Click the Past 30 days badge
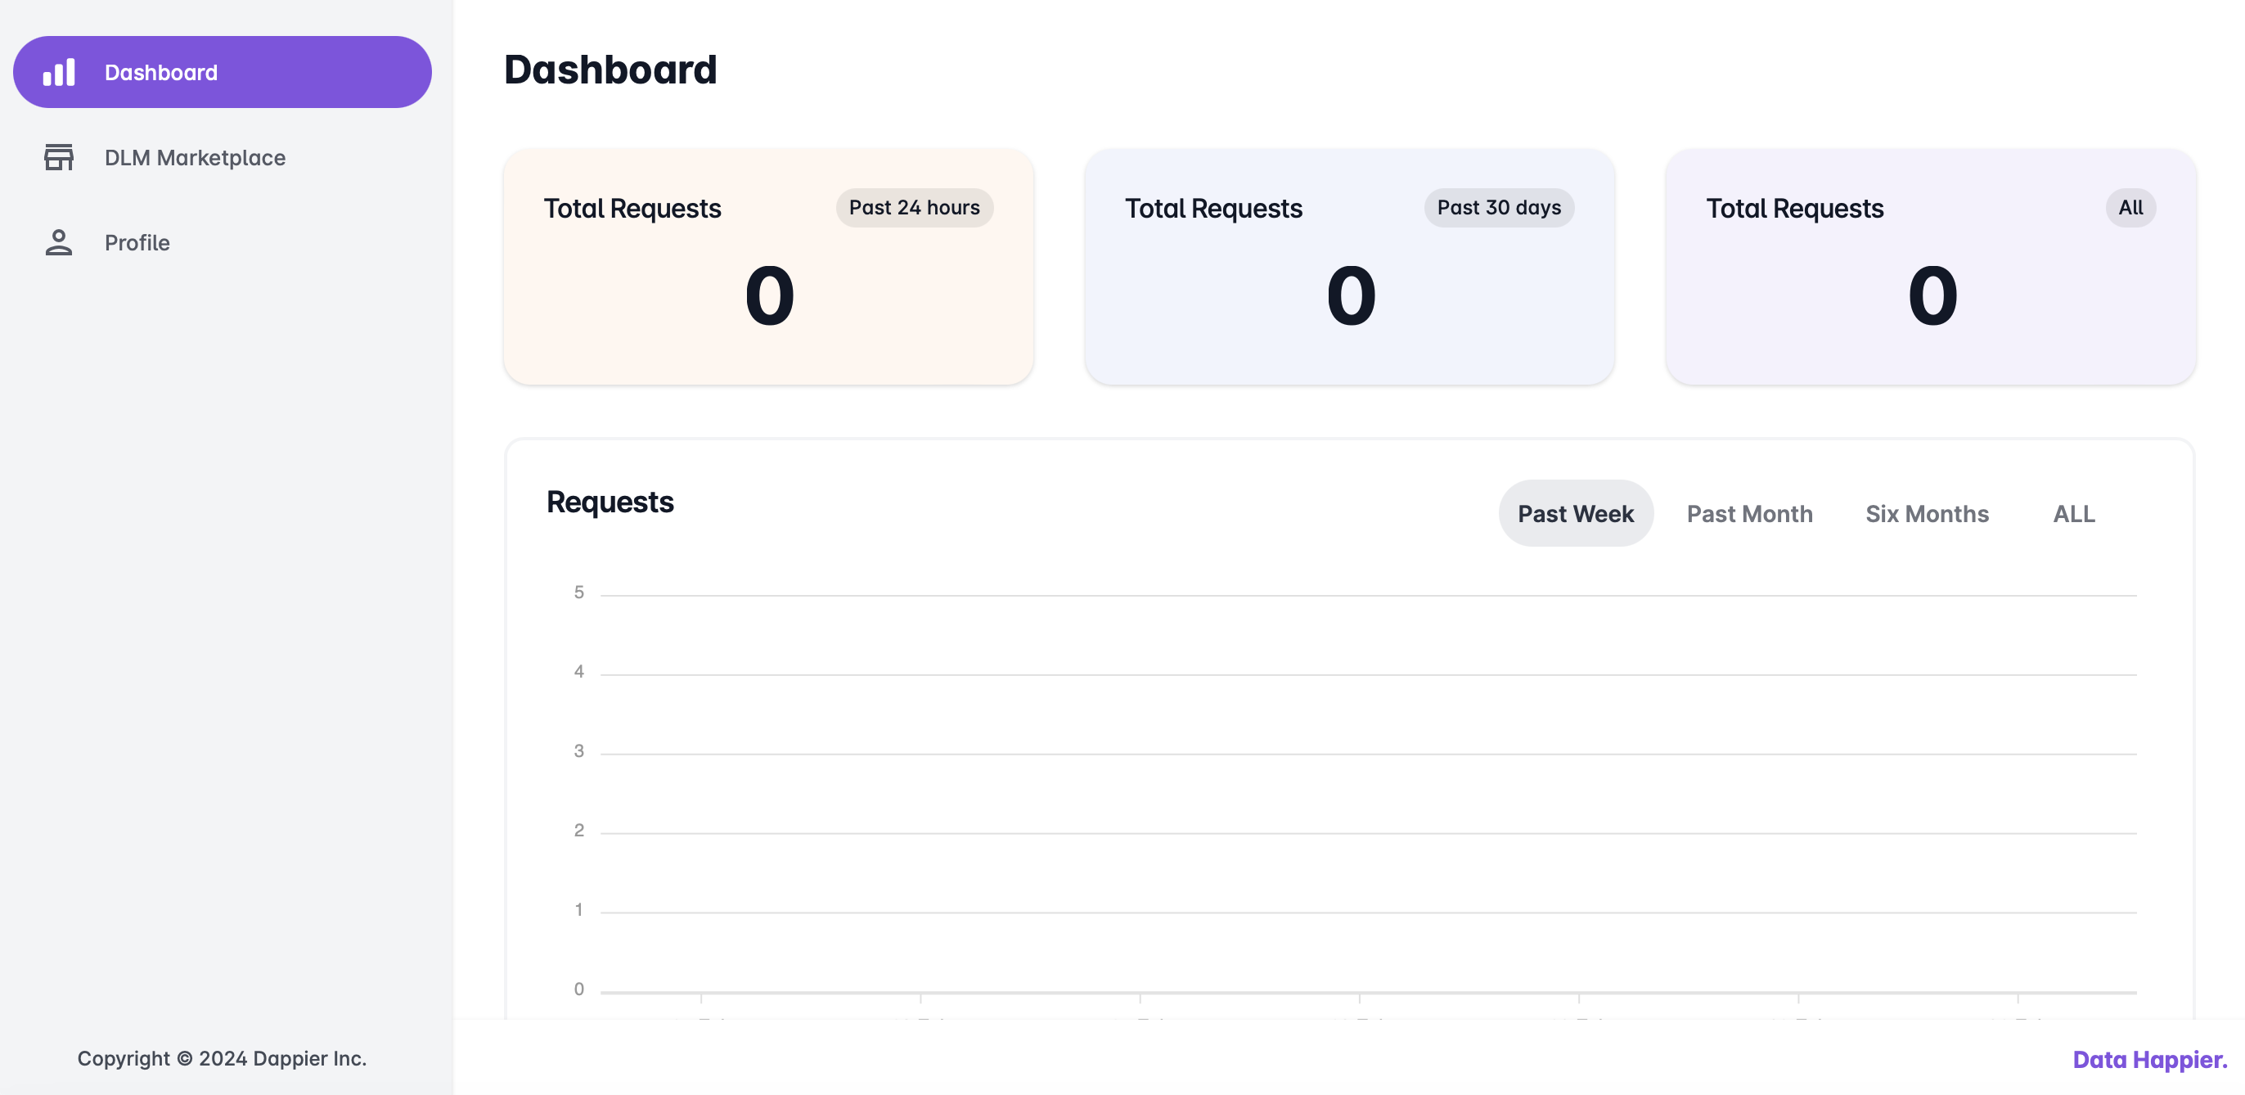The image size is (2245, 1095). [1498, 208]
